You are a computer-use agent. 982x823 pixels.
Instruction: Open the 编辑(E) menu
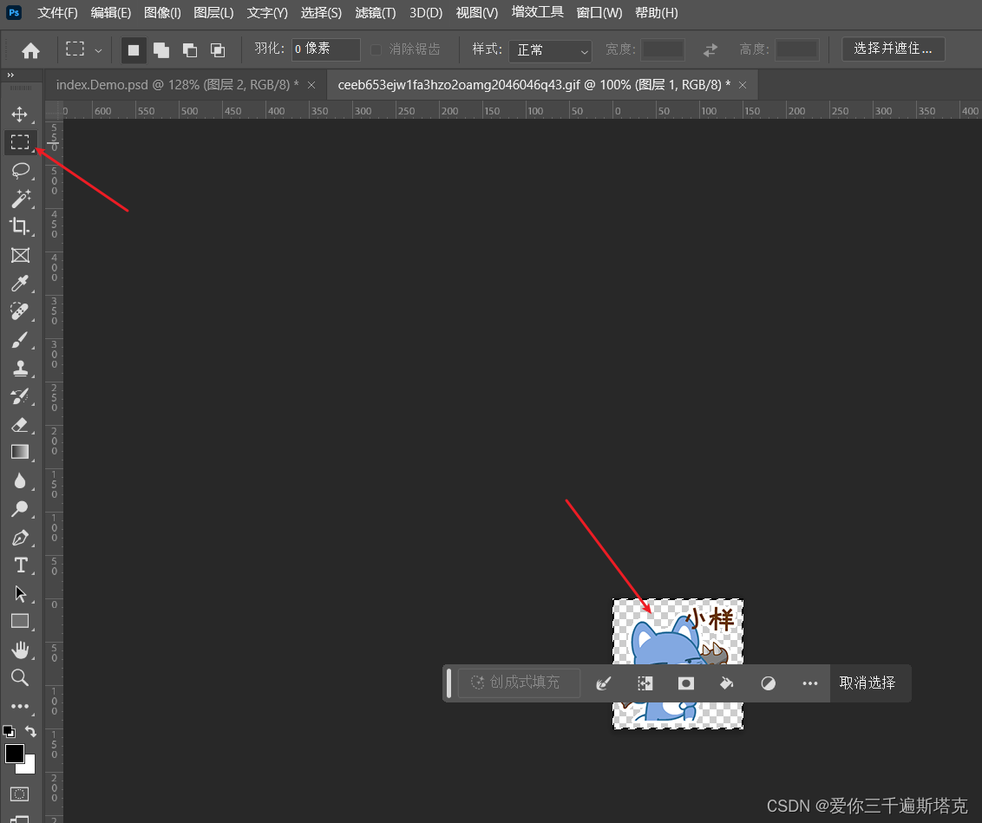111,12
